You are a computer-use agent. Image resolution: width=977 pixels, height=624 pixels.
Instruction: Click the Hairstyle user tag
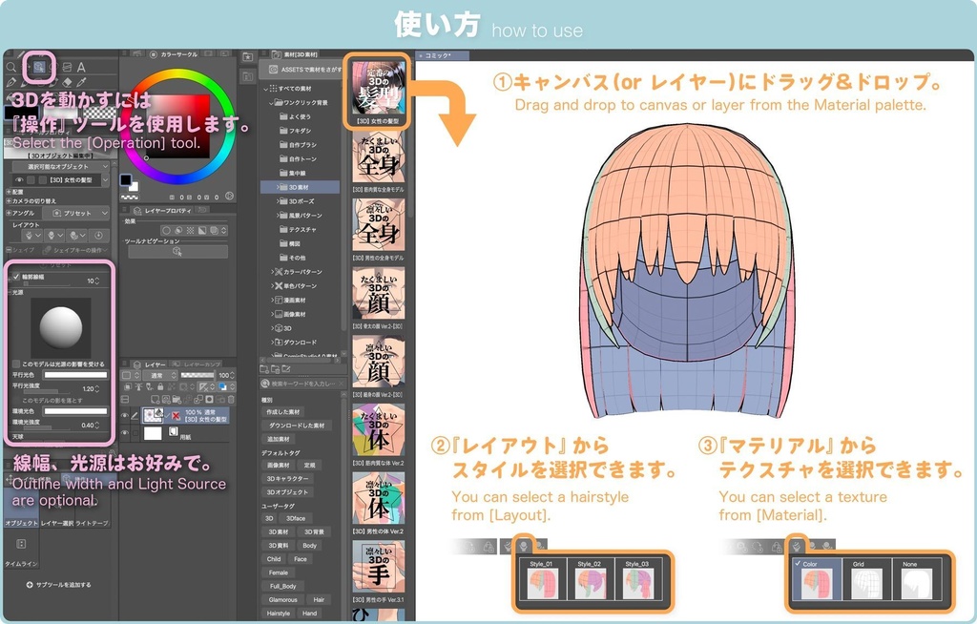click(278, 614)
